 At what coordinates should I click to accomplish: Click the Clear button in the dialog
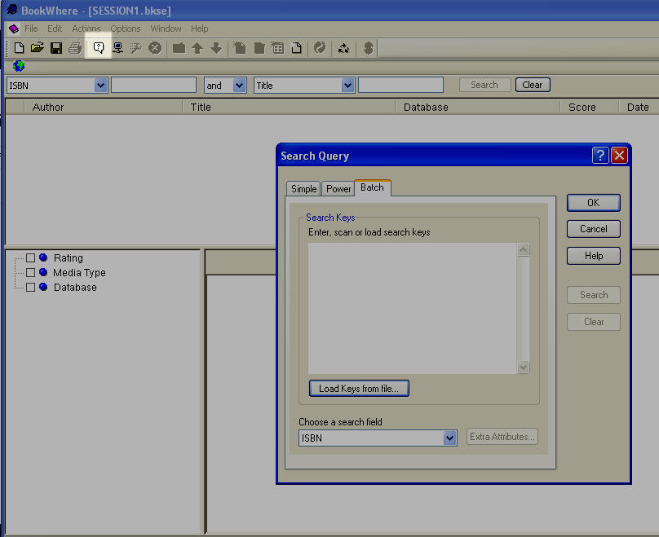[x=594, y=322]
